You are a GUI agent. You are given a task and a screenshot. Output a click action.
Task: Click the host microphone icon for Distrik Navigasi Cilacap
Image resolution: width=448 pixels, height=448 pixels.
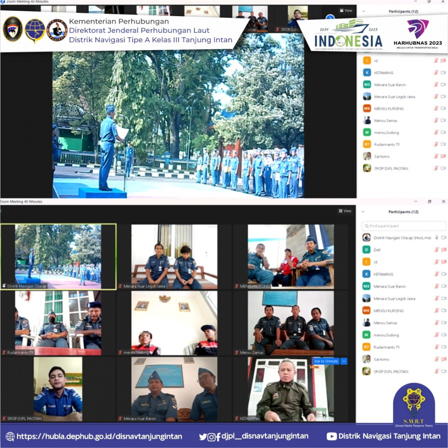point(436,237)
